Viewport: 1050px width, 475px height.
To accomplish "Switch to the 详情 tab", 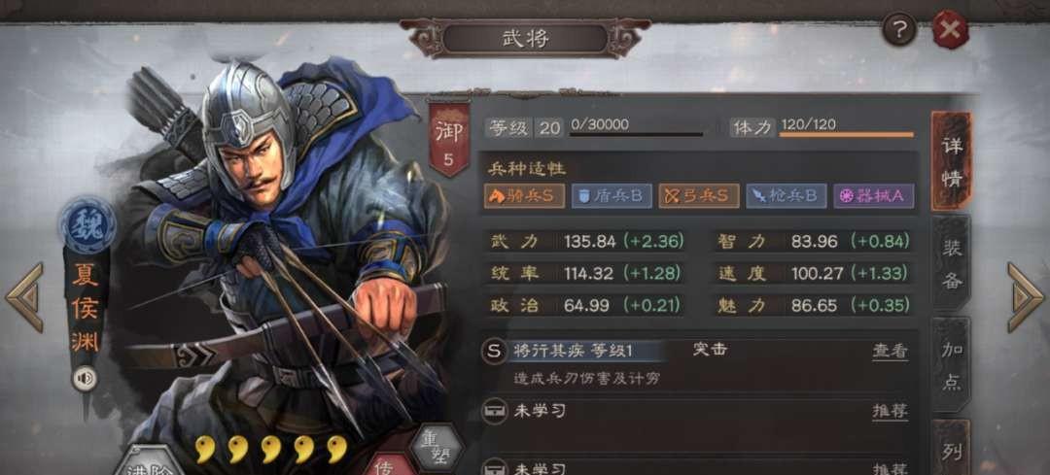I will (x=952, y=161).
